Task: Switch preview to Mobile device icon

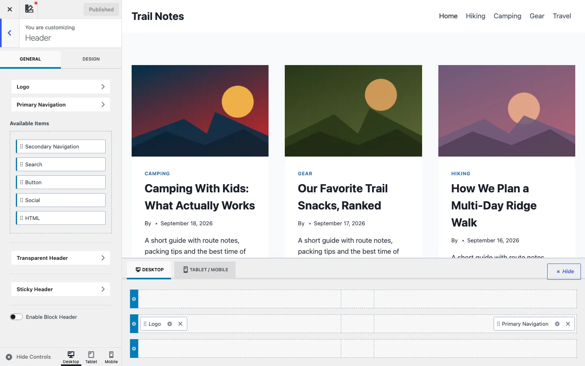Action: (111, 357)
